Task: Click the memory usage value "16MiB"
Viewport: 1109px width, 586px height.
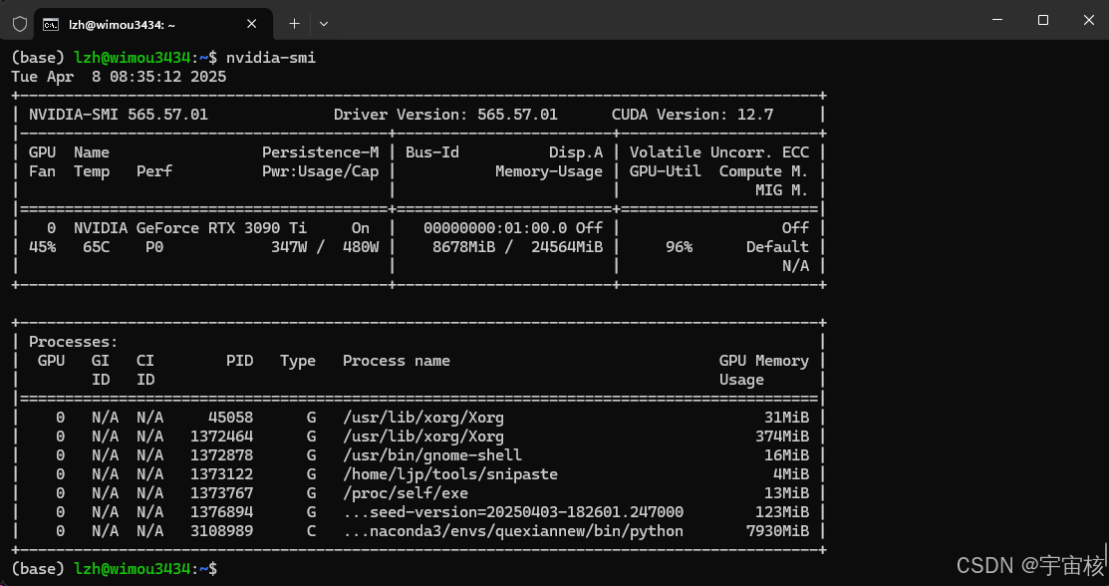Action: [x=786, y=455]
